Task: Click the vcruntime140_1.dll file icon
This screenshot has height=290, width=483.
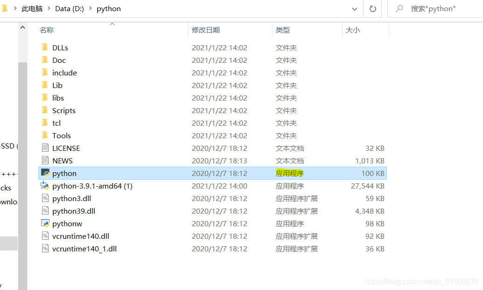Action: pos(45,249)
